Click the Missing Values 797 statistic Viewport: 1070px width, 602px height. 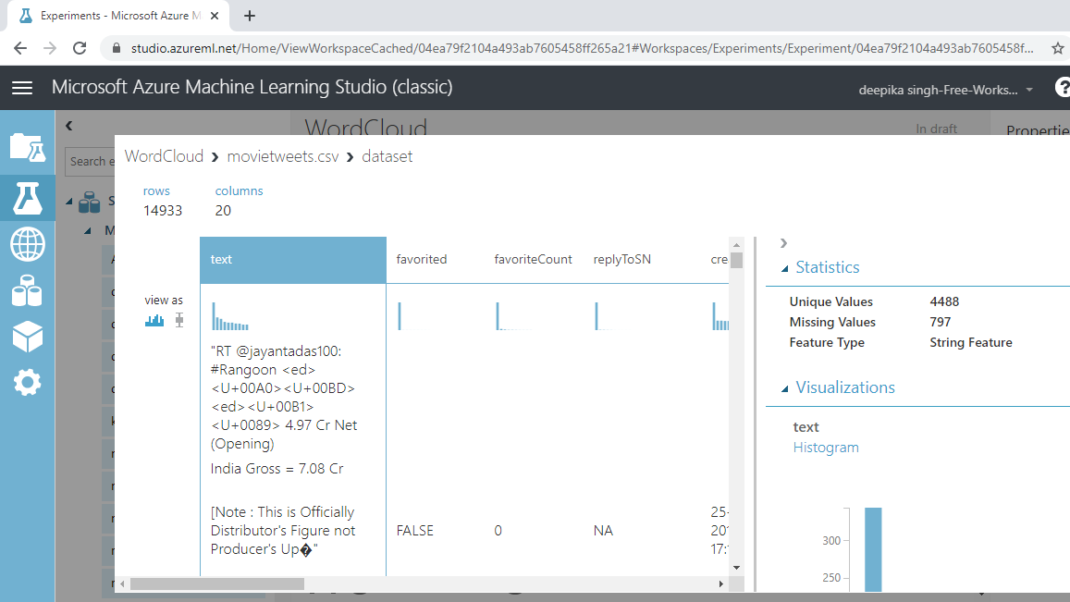pyautogui.click(x=941, y=322)
